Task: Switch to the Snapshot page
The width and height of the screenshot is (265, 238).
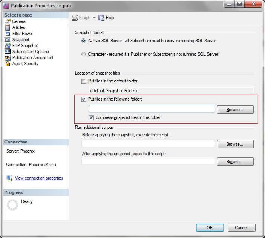Action: [21, 40]
